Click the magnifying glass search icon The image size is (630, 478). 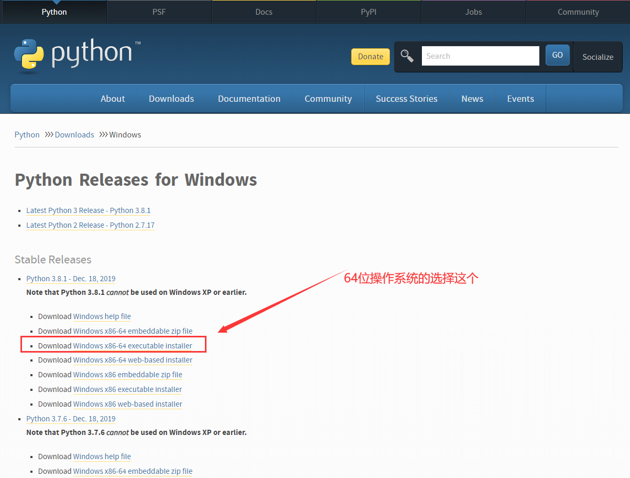point(407,56)
